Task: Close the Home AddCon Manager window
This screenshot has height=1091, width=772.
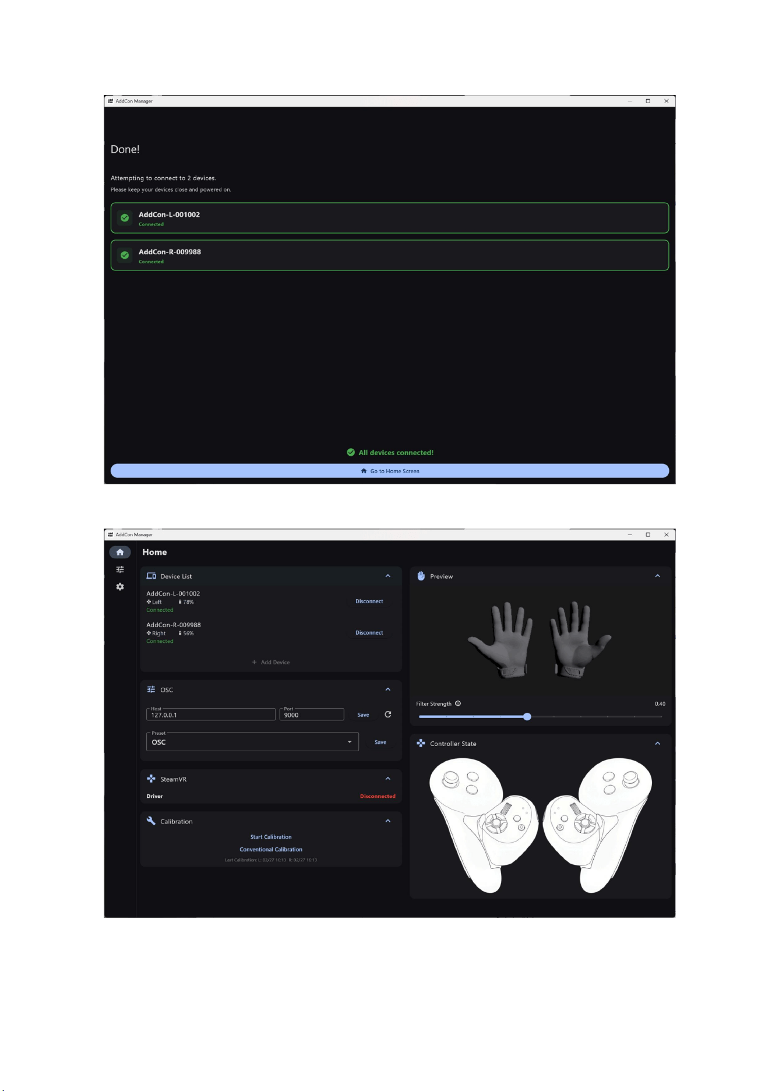Action: pos(667,534)
